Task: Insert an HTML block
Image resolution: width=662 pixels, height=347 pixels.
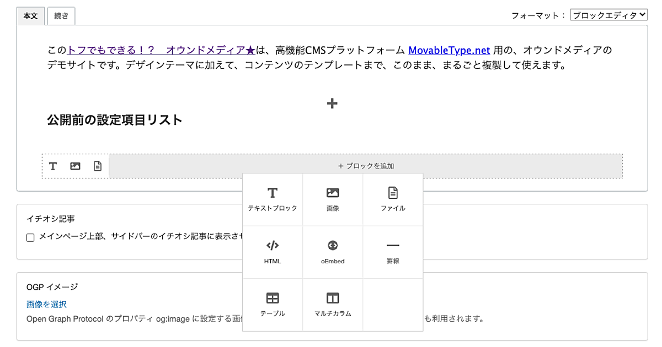Action: click(x=272, y=252)
